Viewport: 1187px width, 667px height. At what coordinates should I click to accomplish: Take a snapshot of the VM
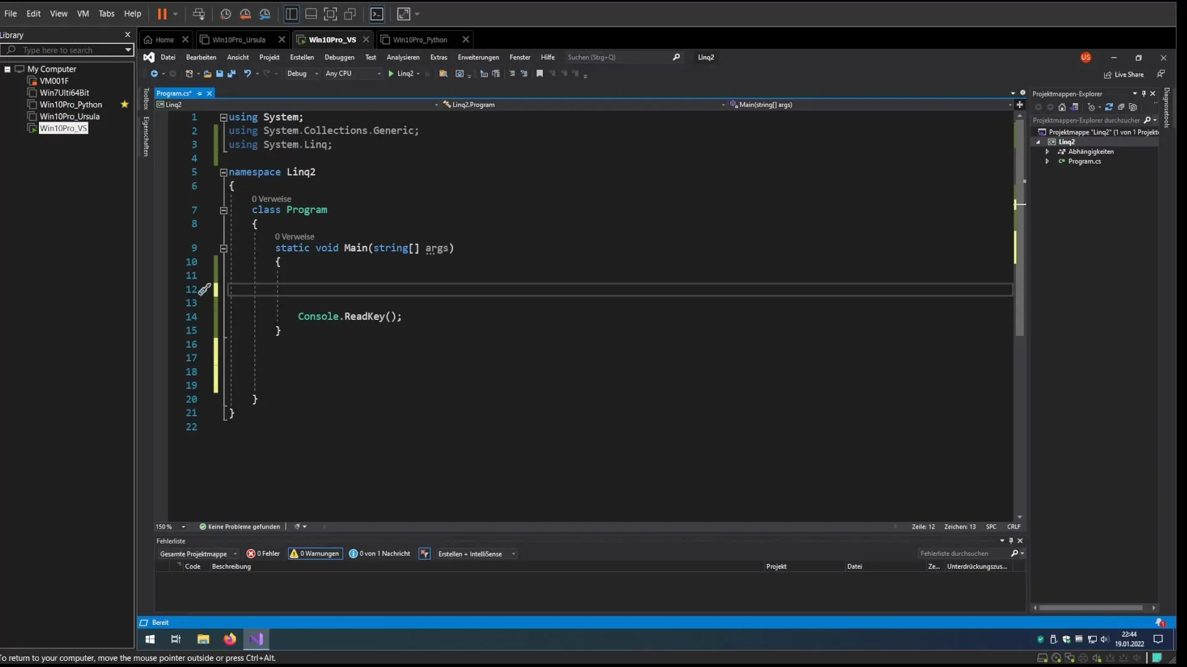(x=226, y=14)
